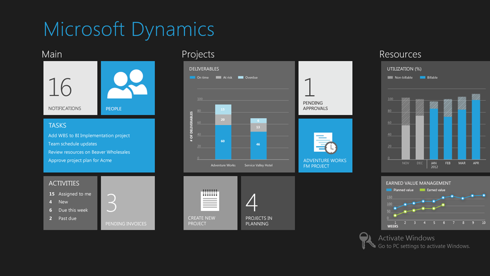Open task Add WBS to BI Implementation project

(x=89, y=135)
